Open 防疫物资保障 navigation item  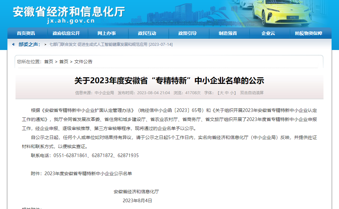309,33
